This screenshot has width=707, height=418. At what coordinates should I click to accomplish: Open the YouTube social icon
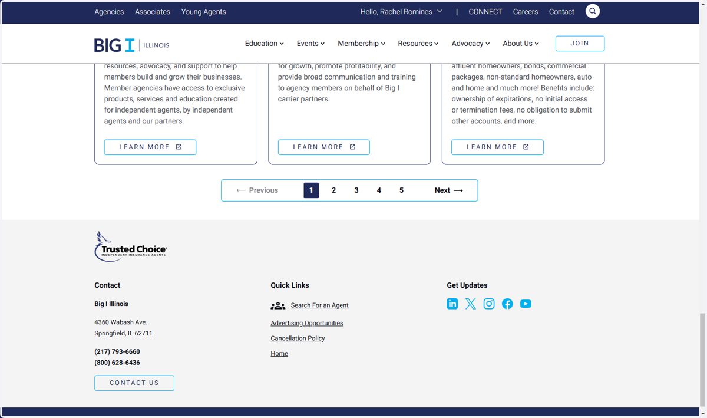coord(526,304)
